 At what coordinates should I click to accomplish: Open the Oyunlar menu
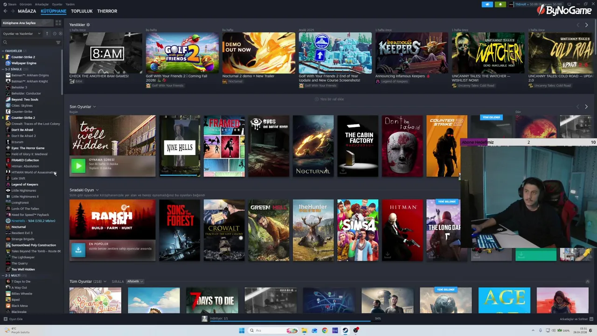coord(57,4)
